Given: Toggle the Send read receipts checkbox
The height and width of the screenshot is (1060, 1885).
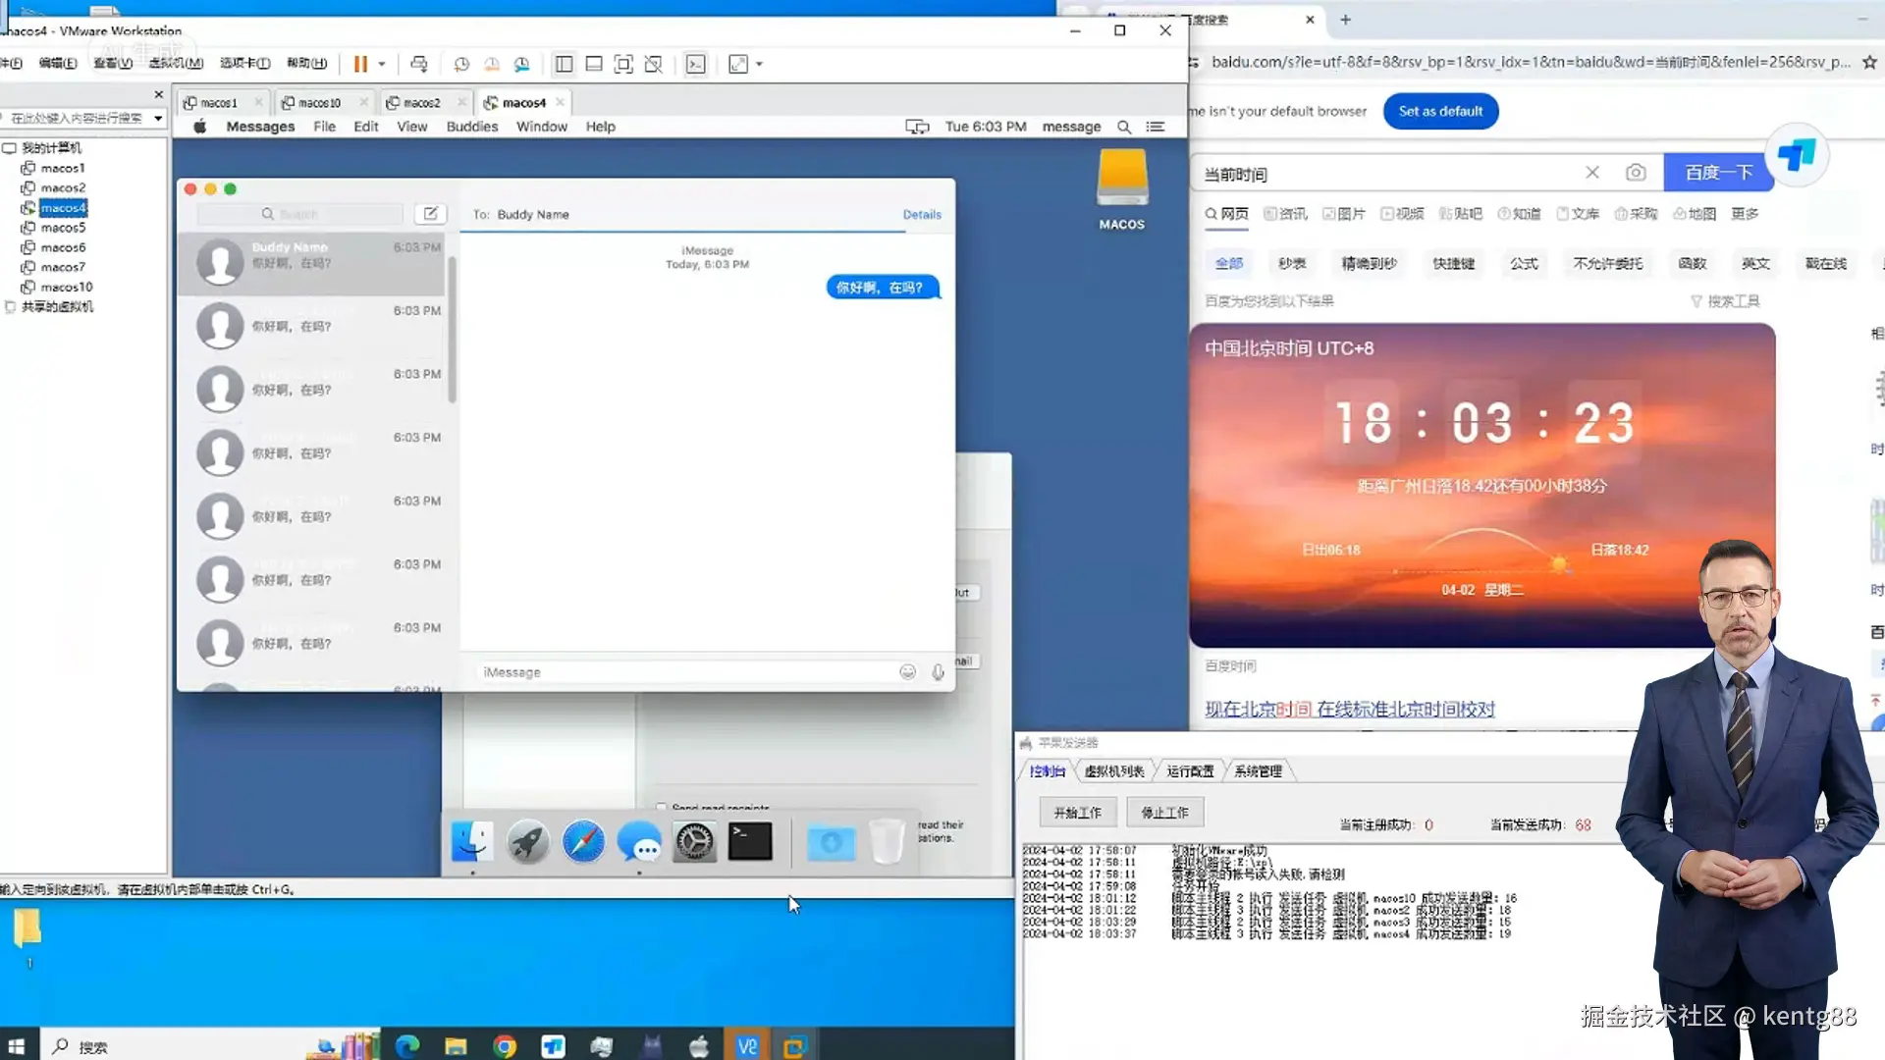Looking at the screenshot, I should [x=662, y=807].
